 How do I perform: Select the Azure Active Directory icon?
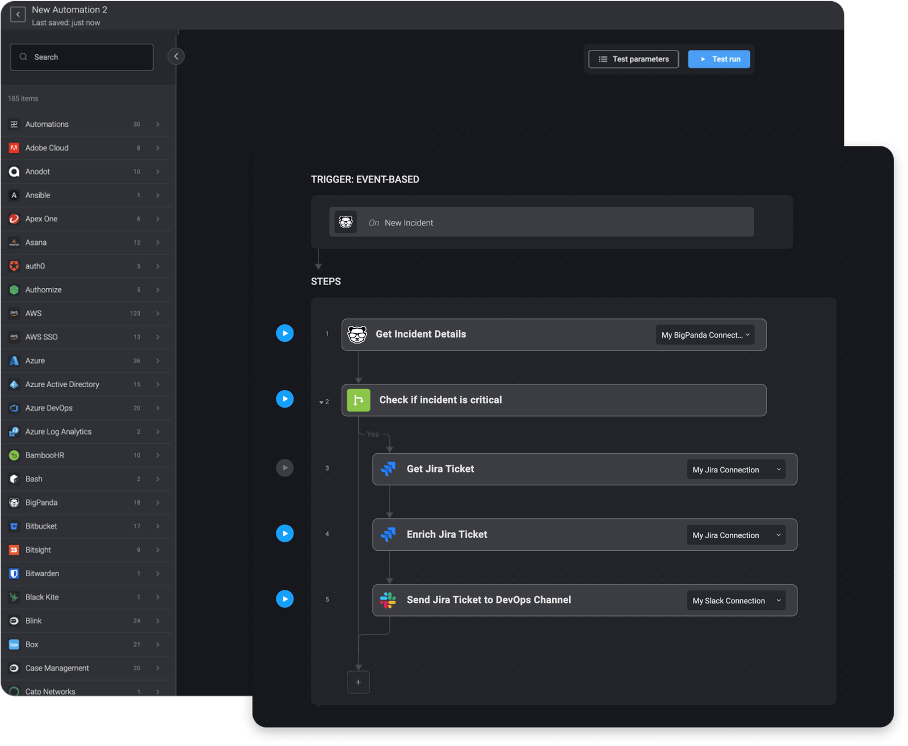[x=14, y=384]
